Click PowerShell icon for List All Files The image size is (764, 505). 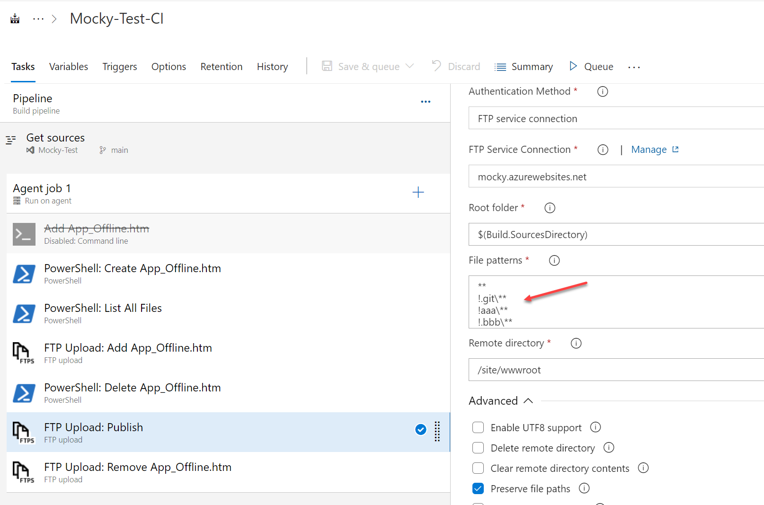click(x=24, y=314)
